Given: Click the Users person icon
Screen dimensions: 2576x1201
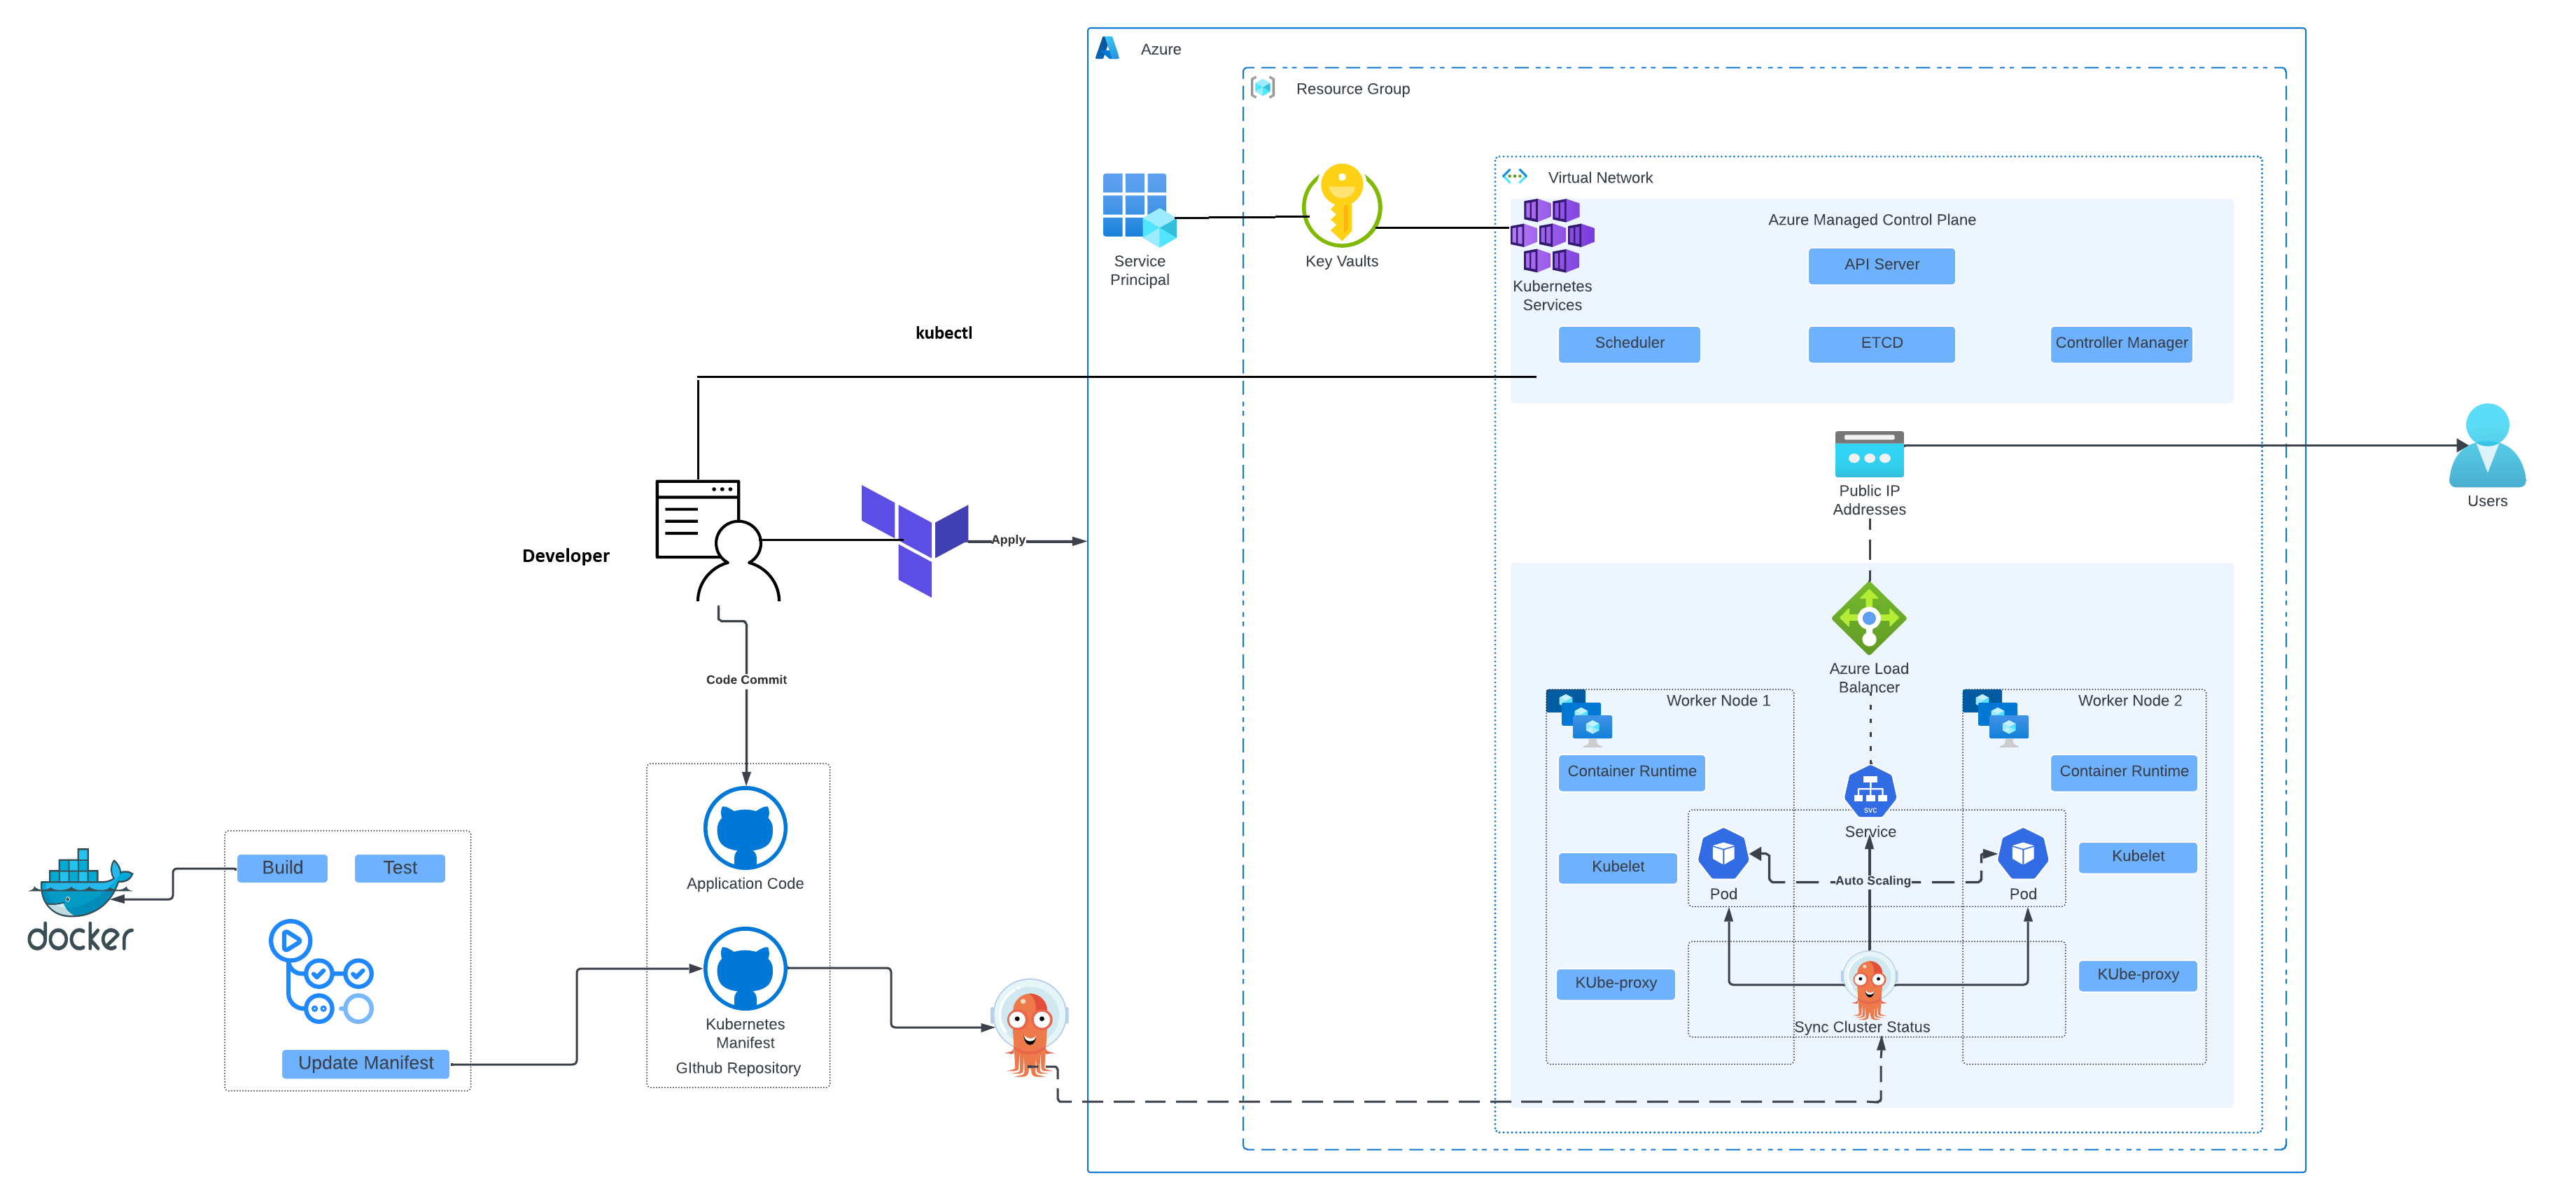Looking at the screenshot, I should tap(2487, 445).
